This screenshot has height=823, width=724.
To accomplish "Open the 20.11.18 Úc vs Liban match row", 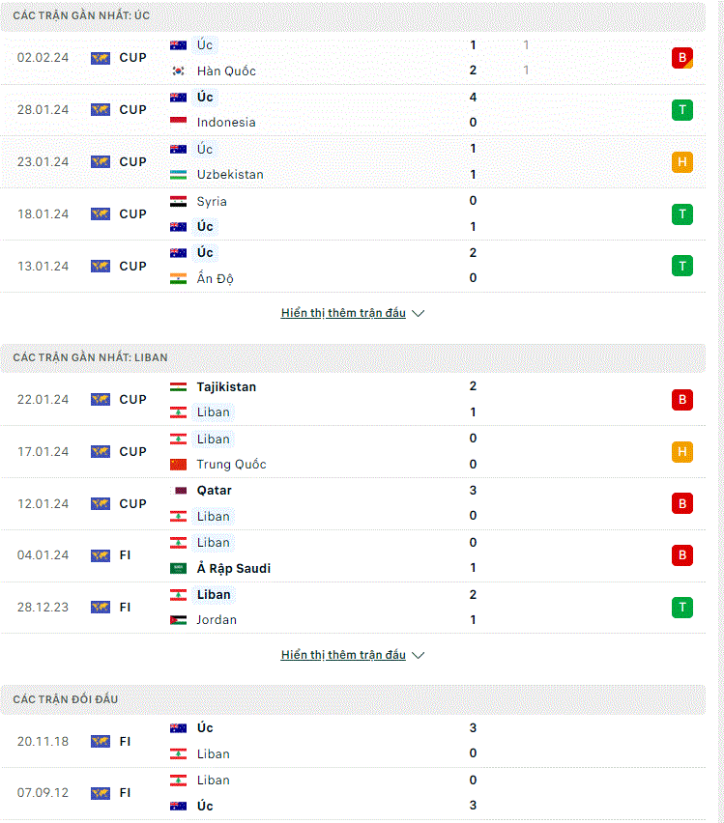I will [353, 741].
